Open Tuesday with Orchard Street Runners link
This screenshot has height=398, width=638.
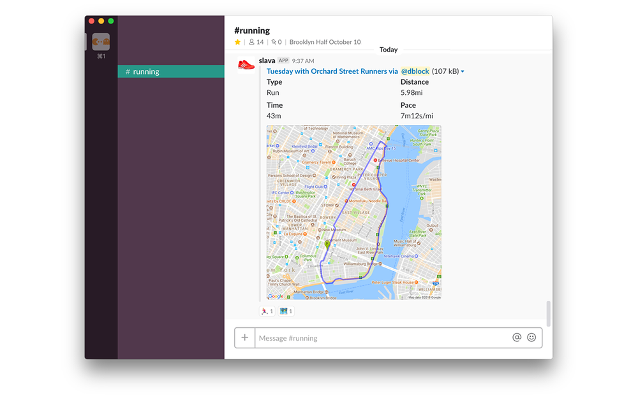click(332, 71)
